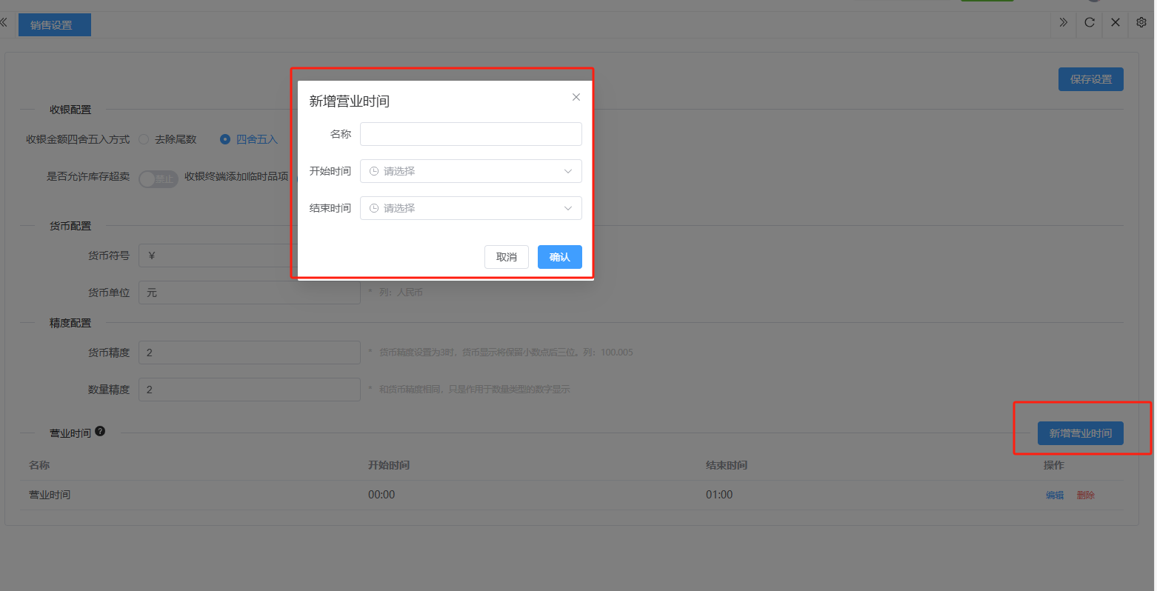Click the 营业时间 help question mark icon
1157x591 pixels.
click(100, 431)
